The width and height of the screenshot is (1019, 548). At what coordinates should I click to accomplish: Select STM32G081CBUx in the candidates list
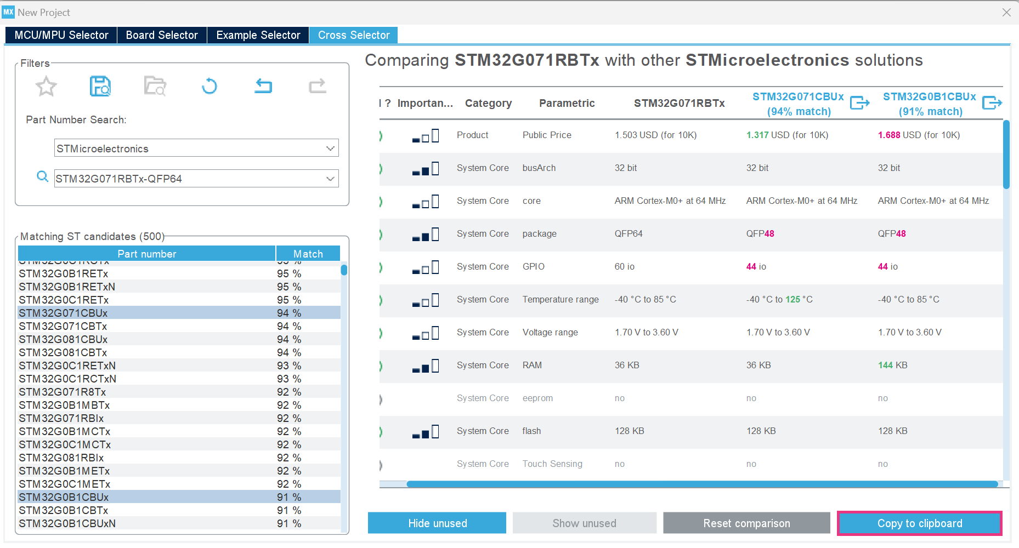pyautogui.click(x=63, y=339)
